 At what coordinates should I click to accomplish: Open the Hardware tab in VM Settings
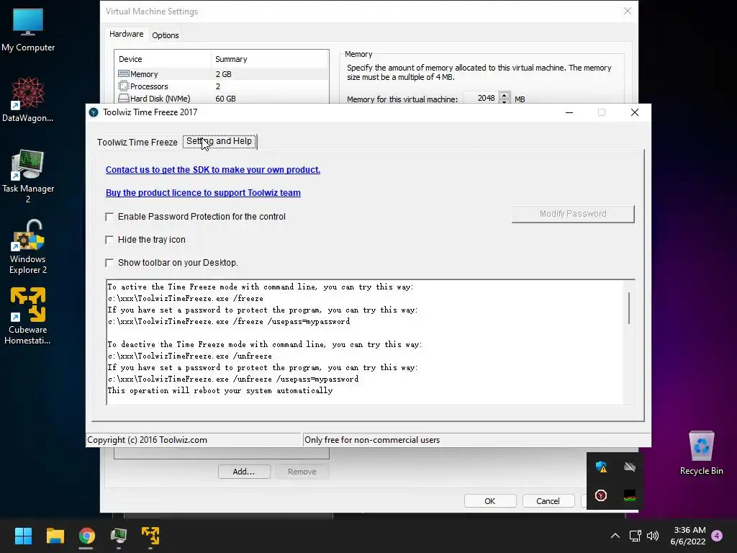127,34
